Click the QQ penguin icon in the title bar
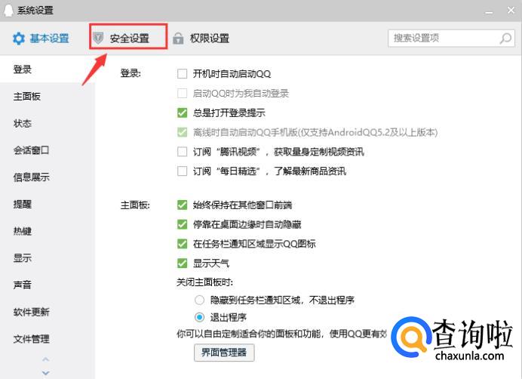This screenshot has width=522, height=379. click(8, 11)
